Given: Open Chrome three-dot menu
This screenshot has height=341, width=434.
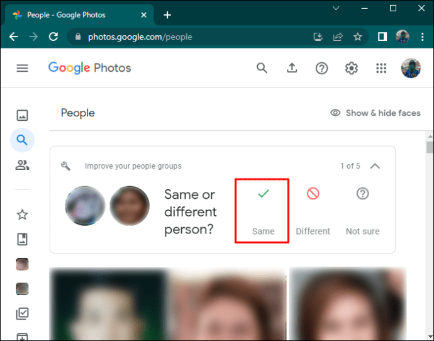Looking at the screenshot, I should pos(422,37).
